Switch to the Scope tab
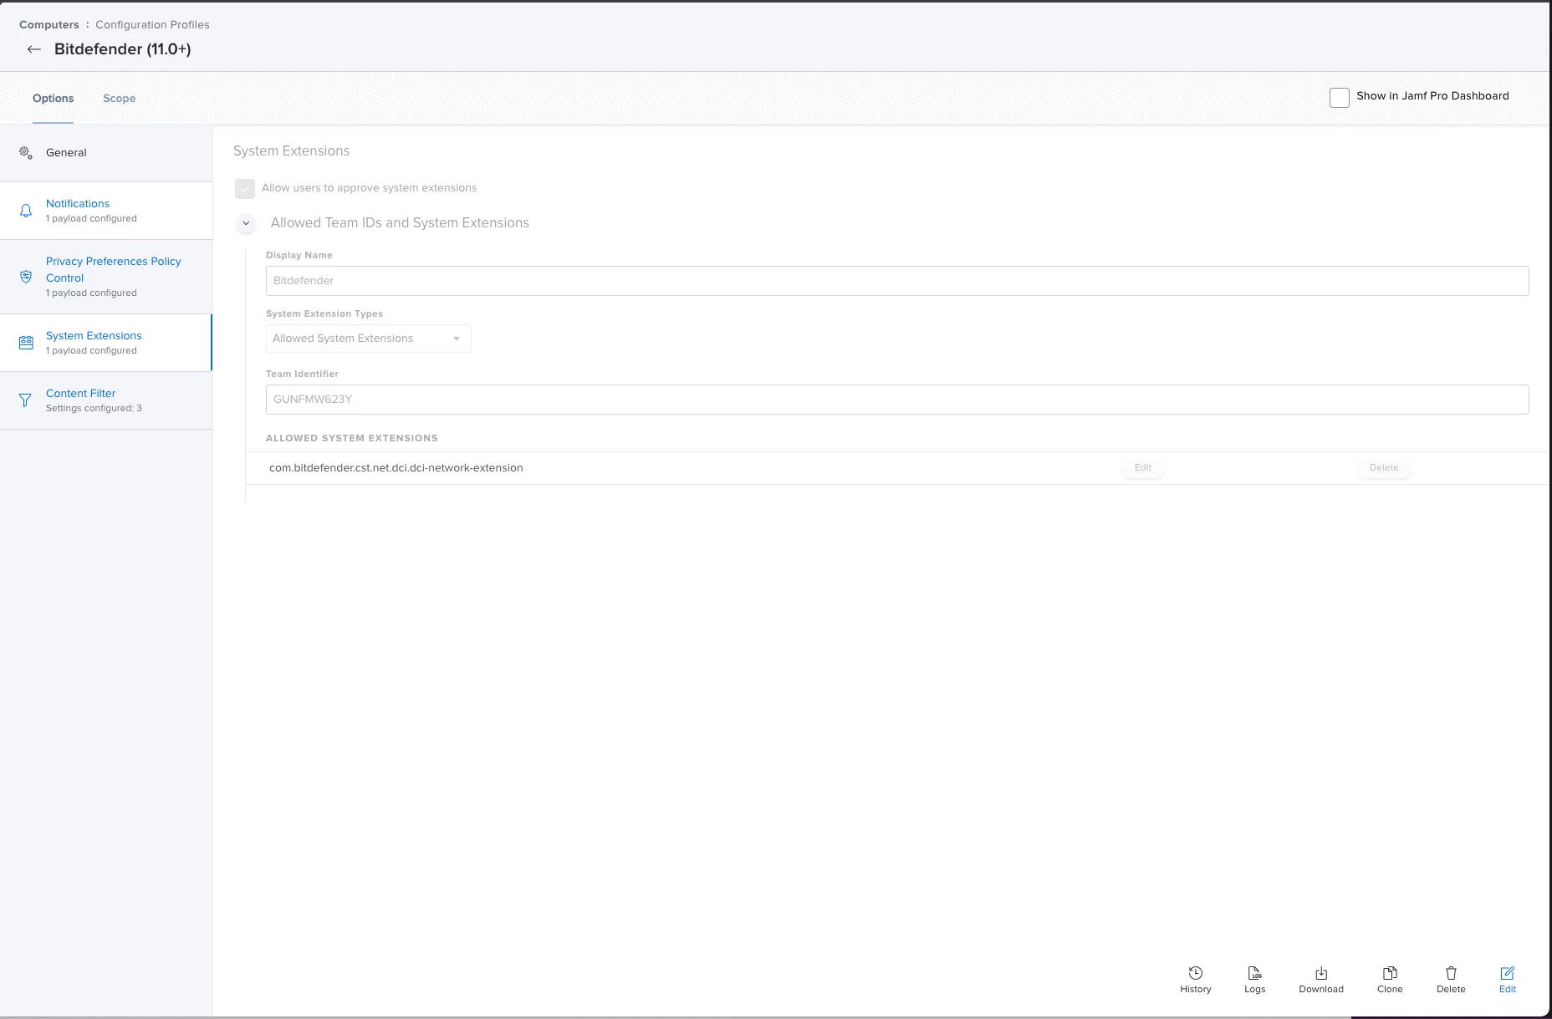Viewport: 1552px width, 1019px height. pos(120,99)
